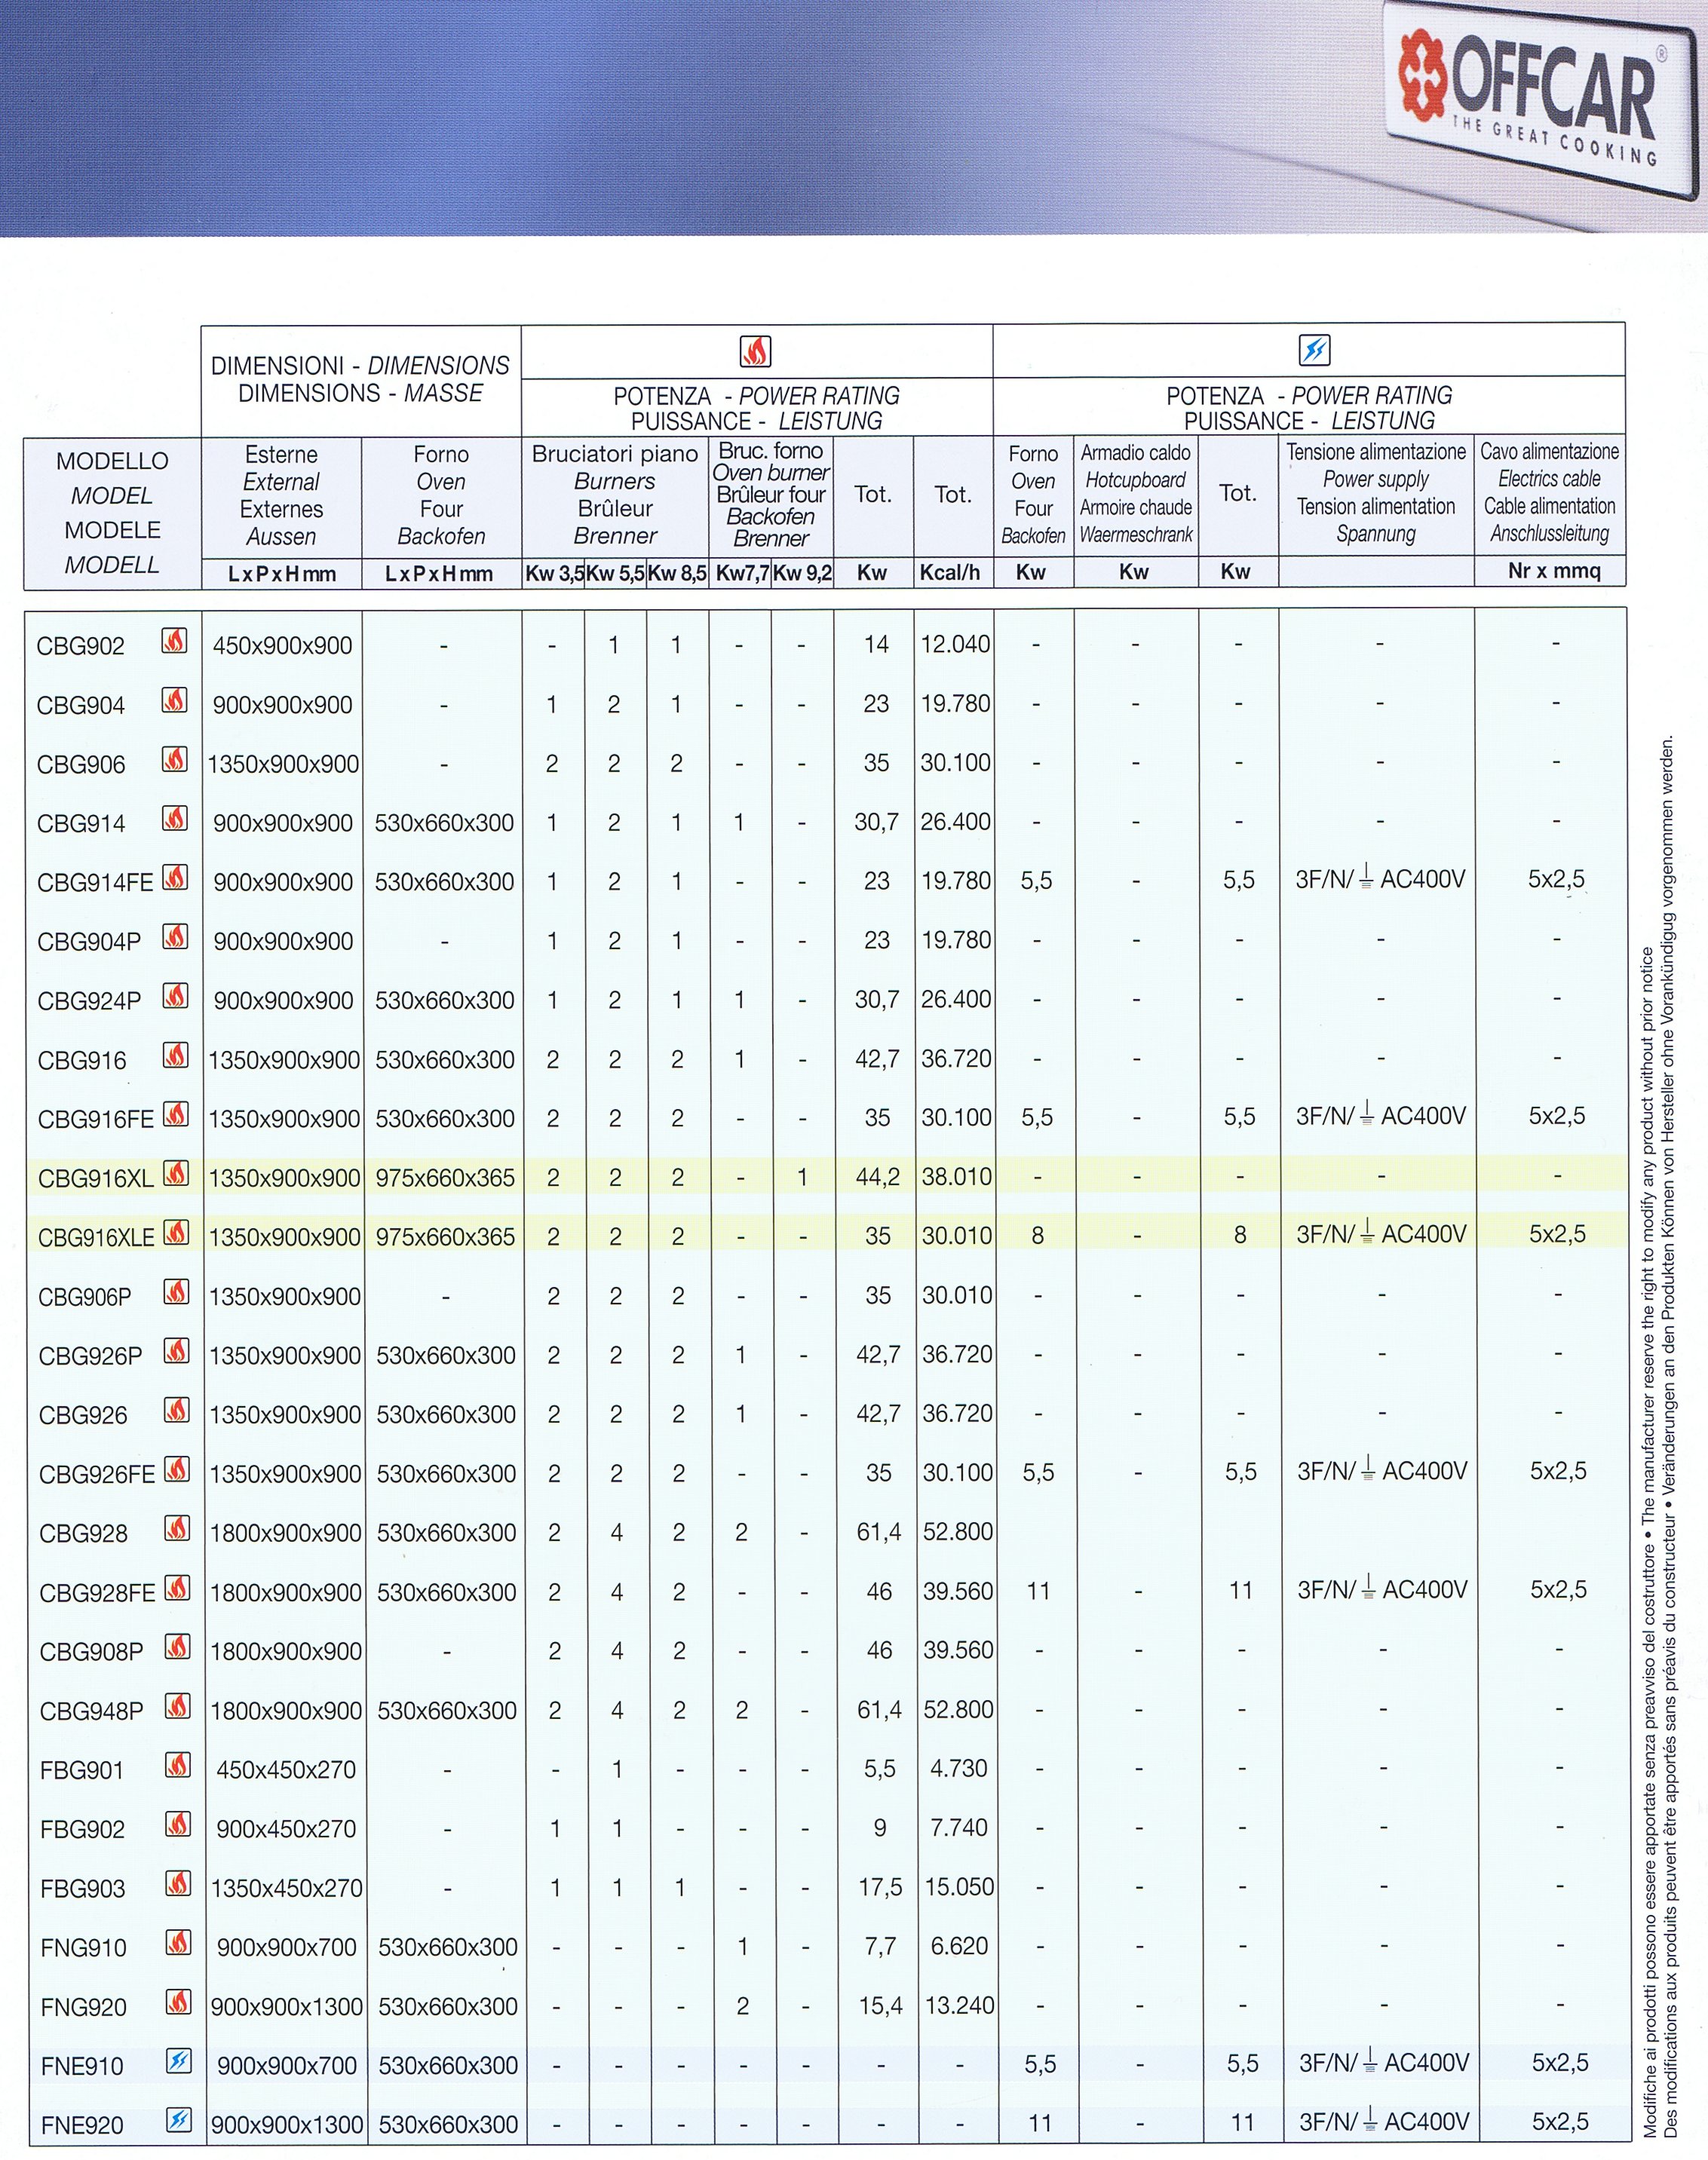Click the flame icon beside CBG948P
This screenshot has width=1708, height=2160.
pos(177,1705)
